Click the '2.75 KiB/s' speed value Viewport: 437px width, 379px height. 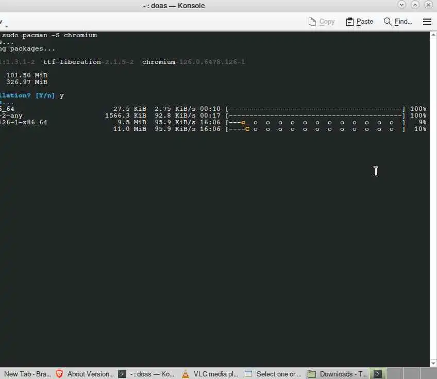coord(175,109)
